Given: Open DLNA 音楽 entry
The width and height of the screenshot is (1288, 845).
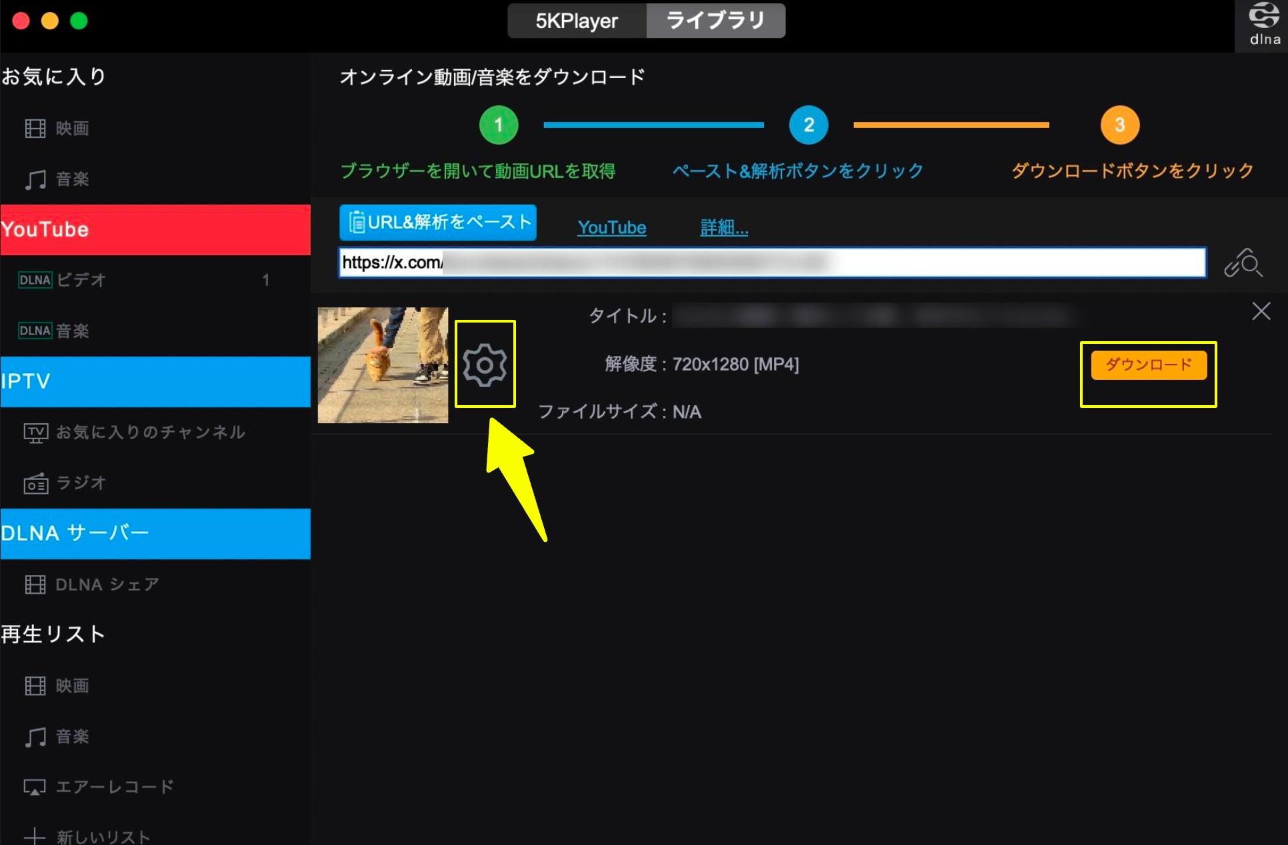Looking at the screenshot, I should coord(53,331).
